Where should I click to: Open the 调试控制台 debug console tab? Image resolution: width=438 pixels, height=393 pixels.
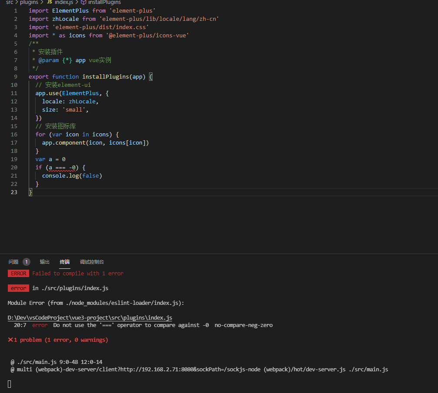click(92, 262)
